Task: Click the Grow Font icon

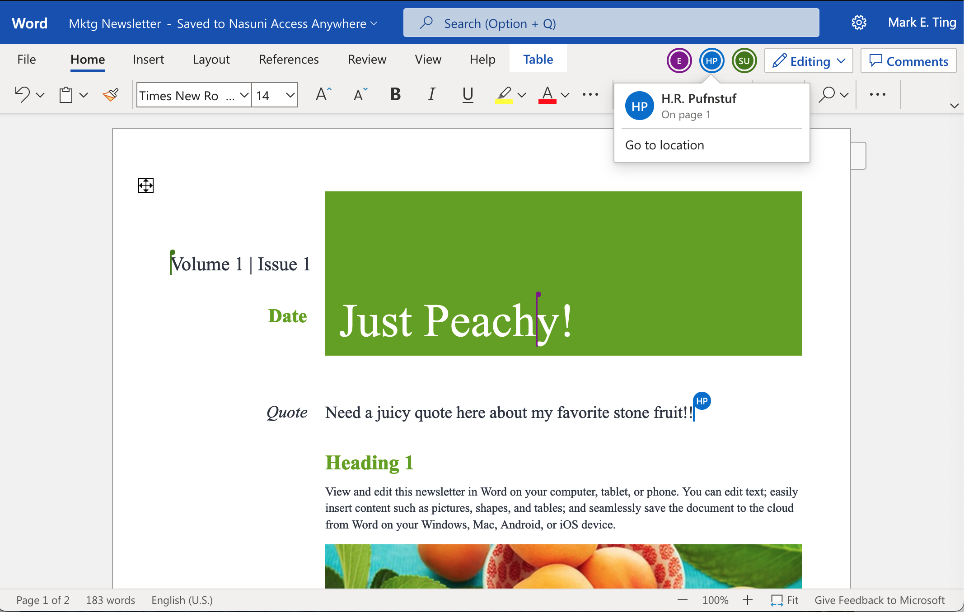Action: [x=323, y=94]
